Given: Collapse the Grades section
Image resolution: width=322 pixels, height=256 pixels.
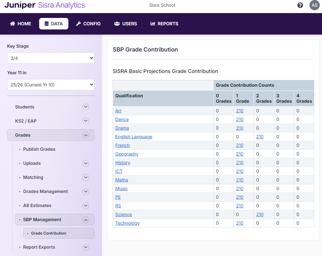Looking at the screenshot, I should click(85, 135).
